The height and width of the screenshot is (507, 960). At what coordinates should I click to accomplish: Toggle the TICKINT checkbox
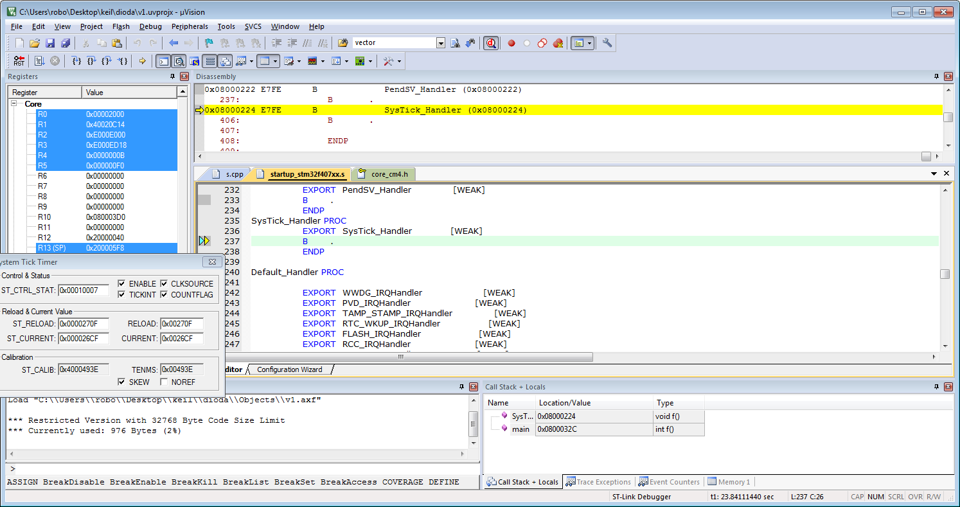coord(122,295)
